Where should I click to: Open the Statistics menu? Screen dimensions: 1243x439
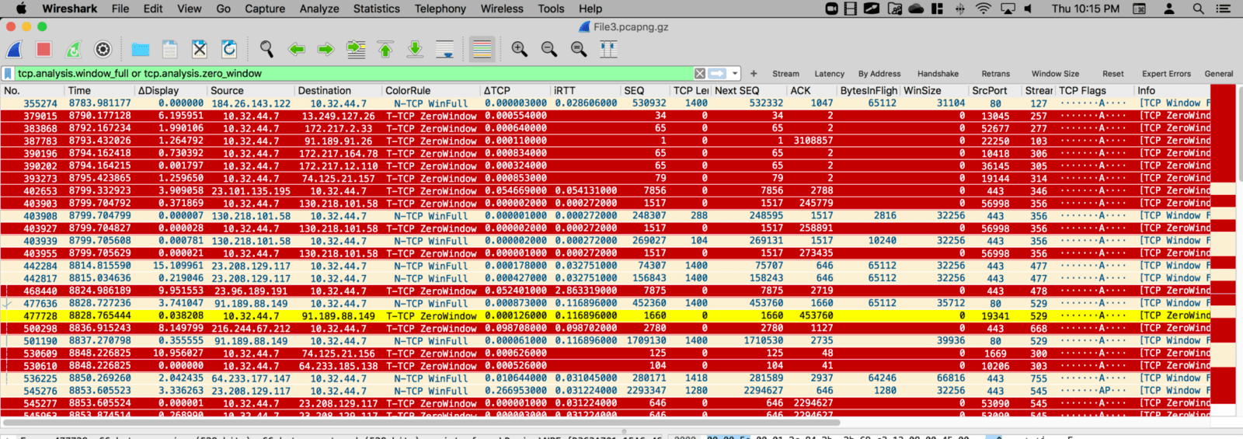pos(376,9)
